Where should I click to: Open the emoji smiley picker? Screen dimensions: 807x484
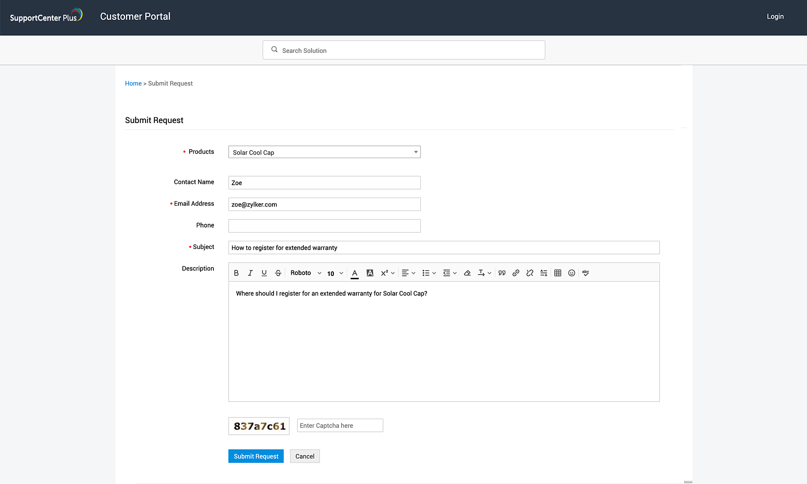point(571,273)
